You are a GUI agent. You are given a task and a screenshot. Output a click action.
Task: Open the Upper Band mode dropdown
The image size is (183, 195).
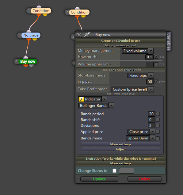[140, 138]
